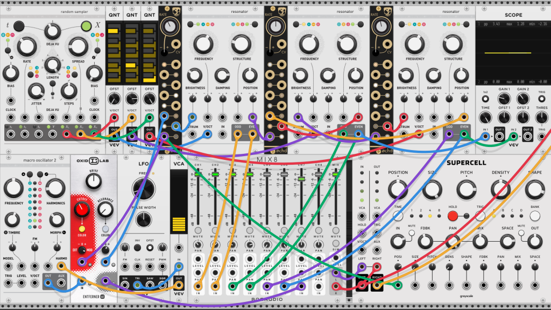Click the leftmost resonator's IN jack
This screenshot has width=551, height=310.
point(222,134)
